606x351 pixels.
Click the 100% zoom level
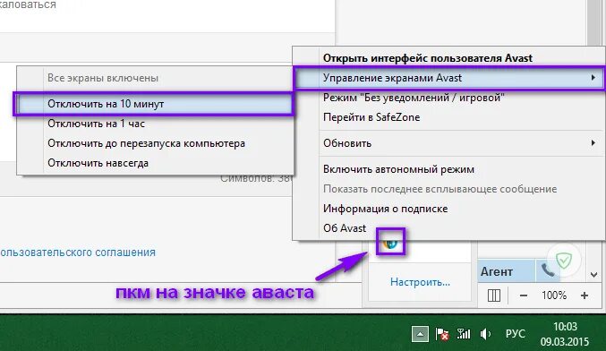click(x=554, y=295)
